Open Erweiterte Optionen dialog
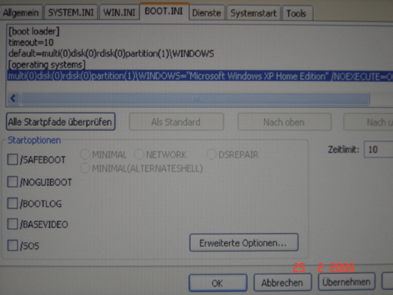The width and height of the screenshot is (393, 295). [243, 243]
